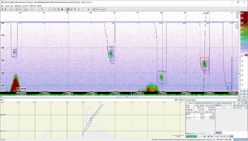Toggle the 200 kHz frequency button
Image resolution: width=248 pixels, height=141 pixels.
click(x=231, y=136)
